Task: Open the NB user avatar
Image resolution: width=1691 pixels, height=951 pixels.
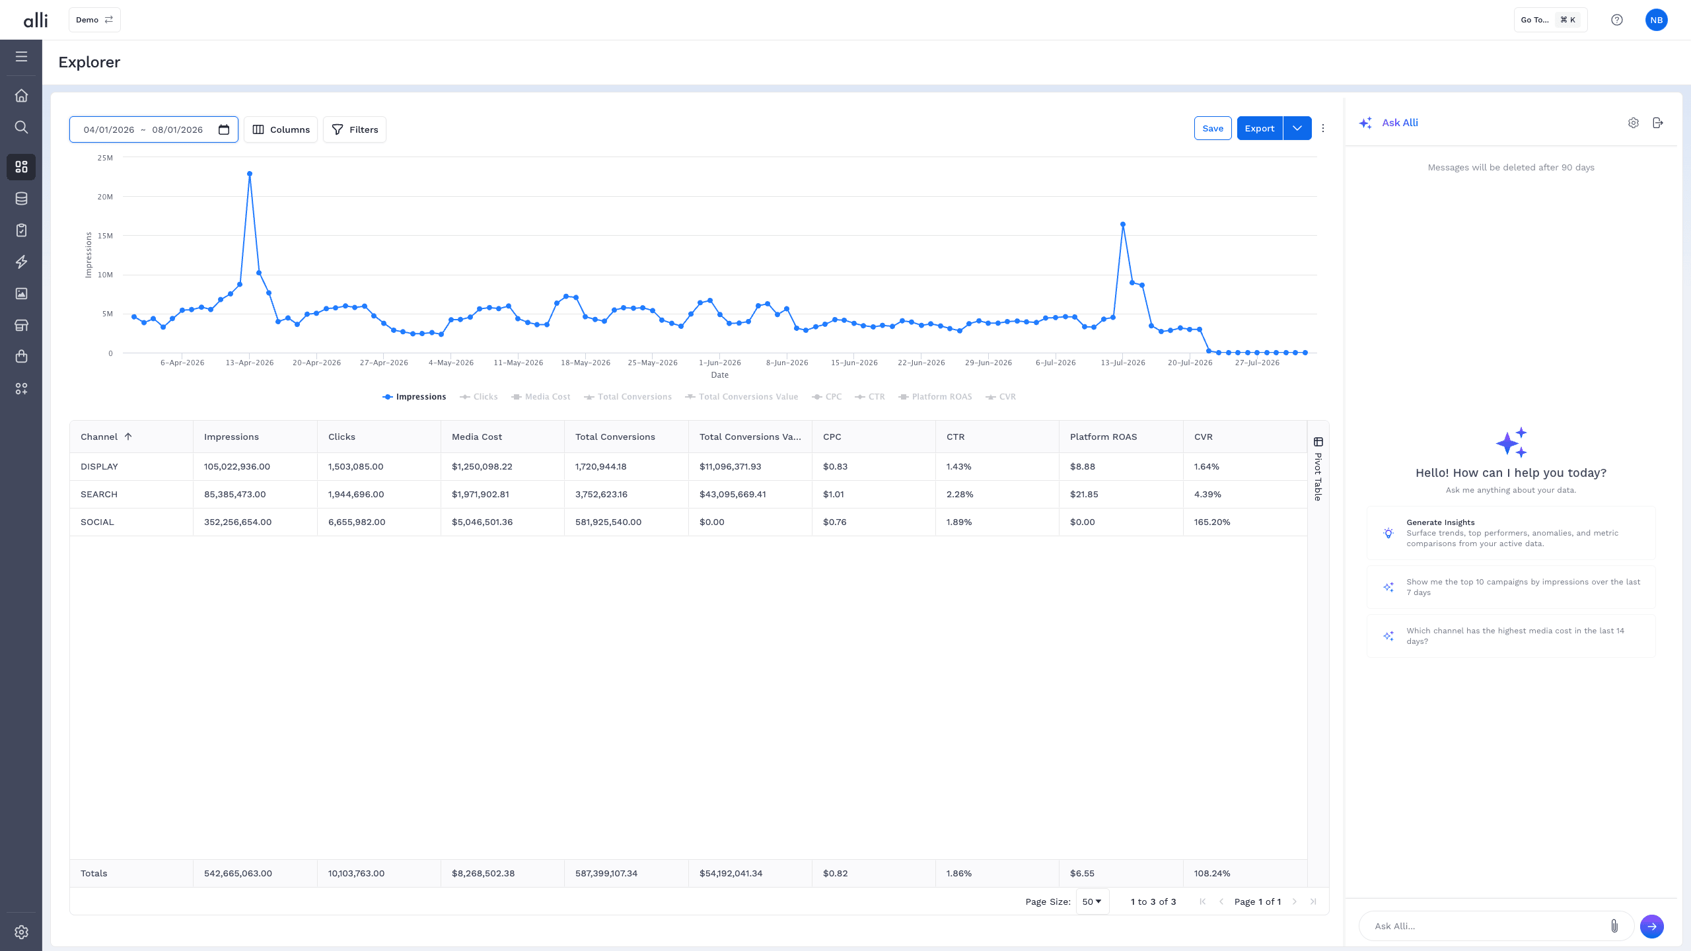Action: 1657,20
